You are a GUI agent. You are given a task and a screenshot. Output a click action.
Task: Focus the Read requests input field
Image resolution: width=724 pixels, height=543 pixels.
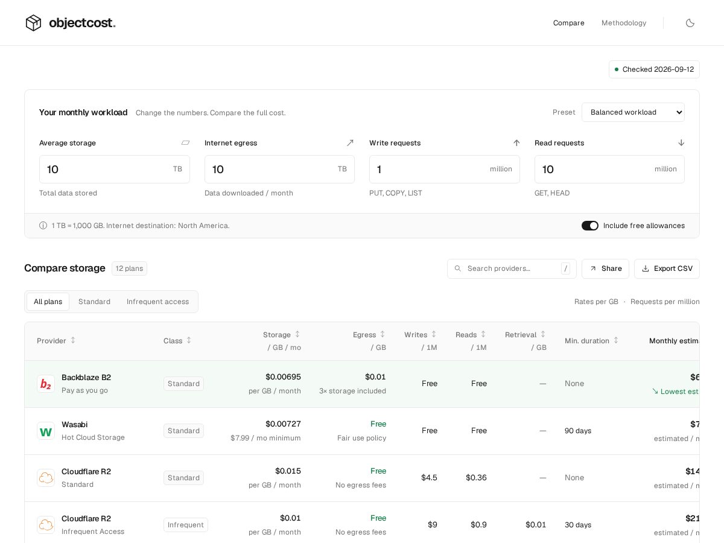coord(609,170)
